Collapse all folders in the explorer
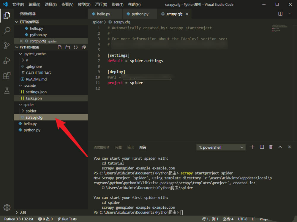297x222 pixels. tap(83, 47)
